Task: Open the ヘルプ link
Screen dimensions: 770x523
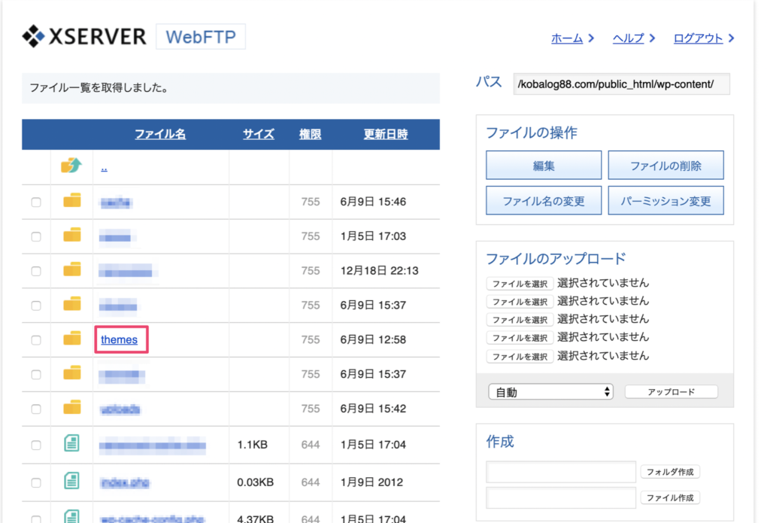Action: [x=628, y=38]
